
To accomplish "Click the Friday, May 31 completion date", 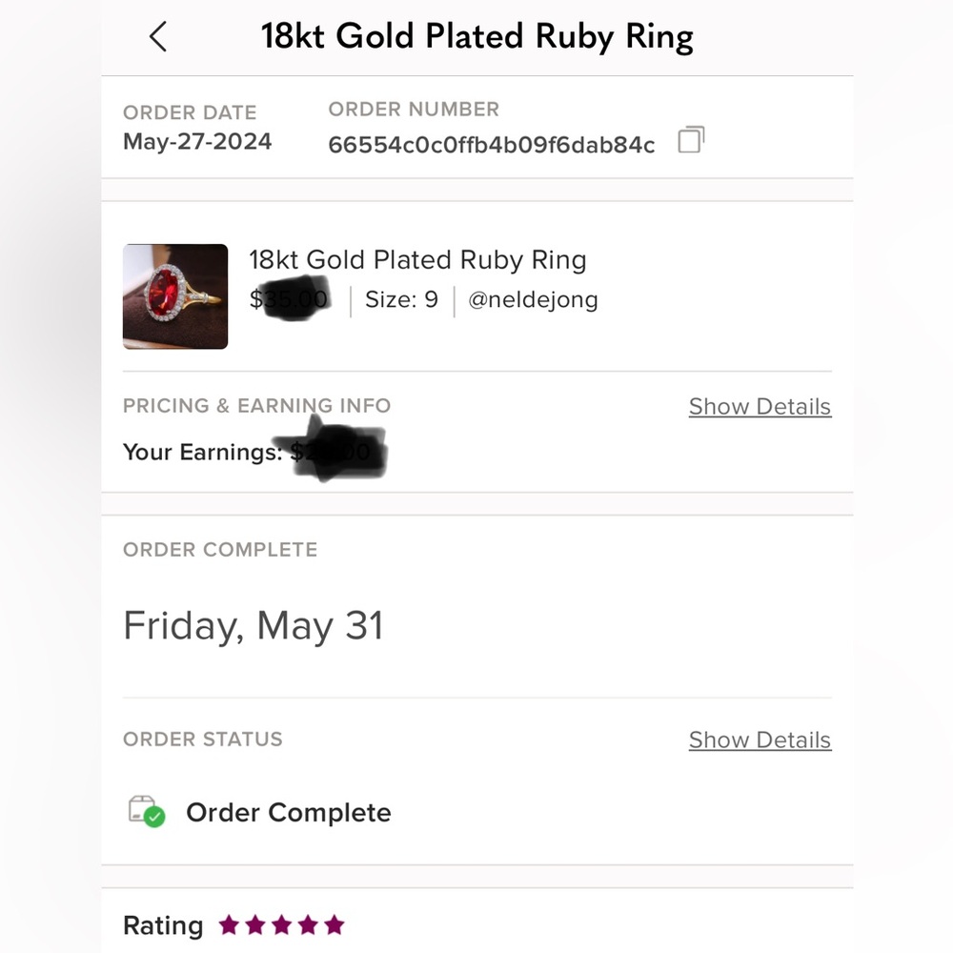I will pos(253,626).
